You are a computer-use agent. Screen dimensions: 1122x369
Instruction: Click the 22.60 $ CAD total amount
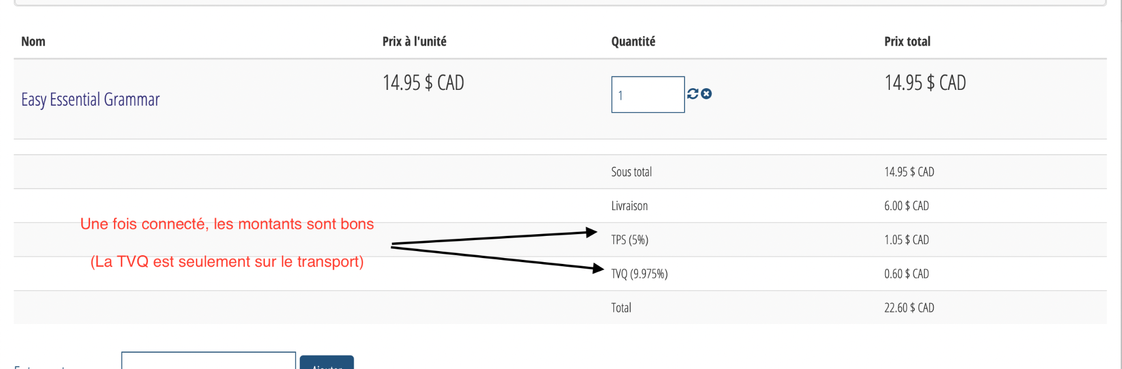(909, 308)
